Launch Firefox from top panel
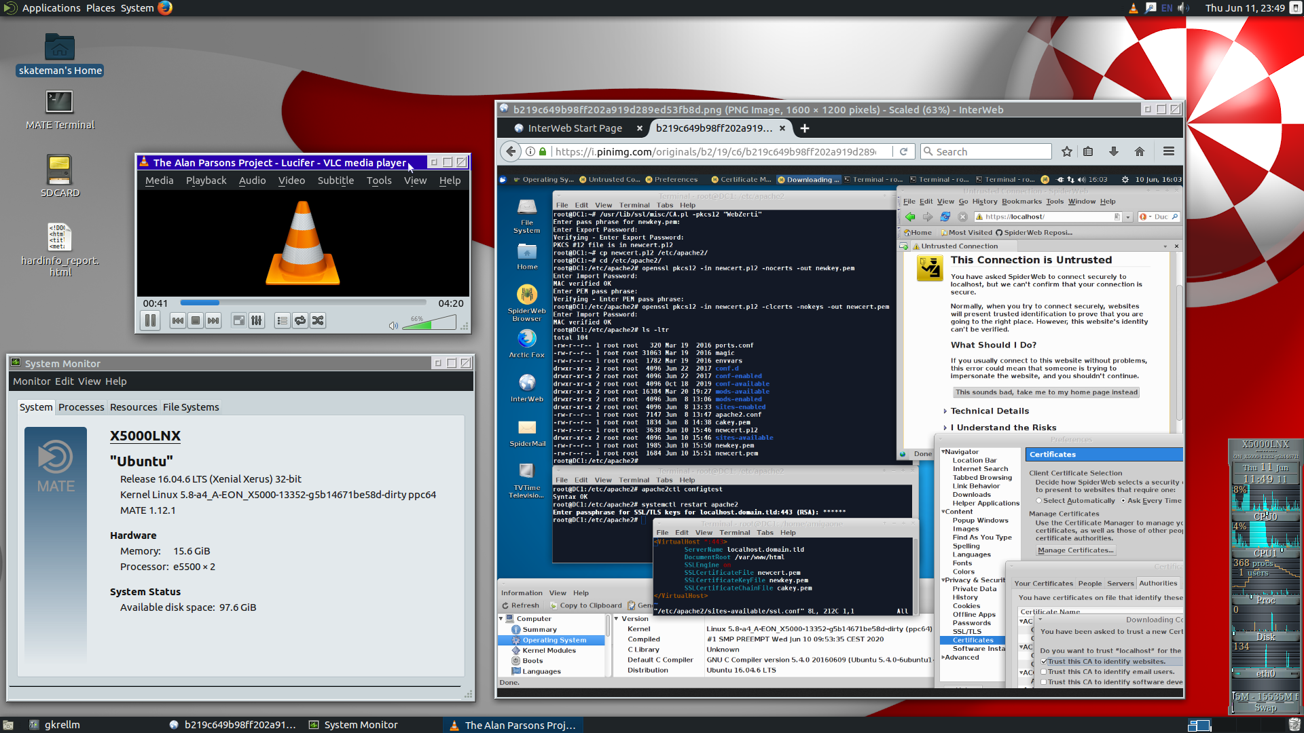 (165, 8)
